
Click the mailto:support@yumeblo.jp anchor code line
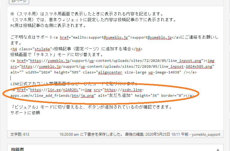pos(114,37)
